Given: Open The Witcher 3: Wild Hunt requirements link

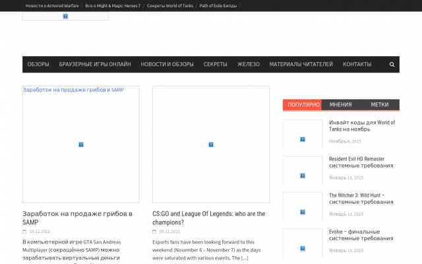Looking at the screenshot, I should (361, 199).
